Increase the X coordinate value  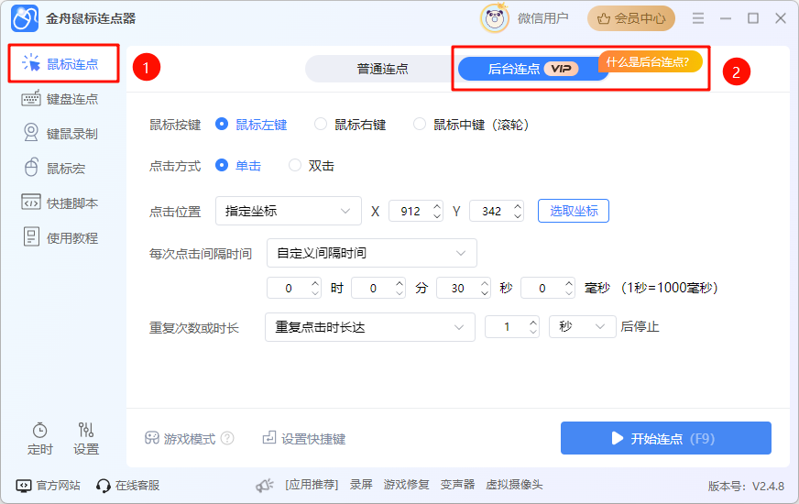coord(437,206)
